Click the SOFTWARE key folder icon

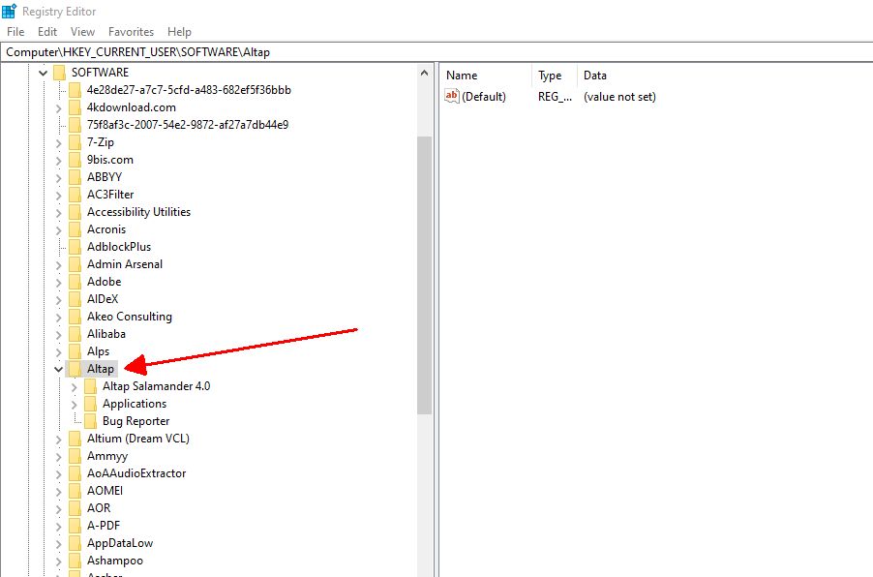pos(59,73)
